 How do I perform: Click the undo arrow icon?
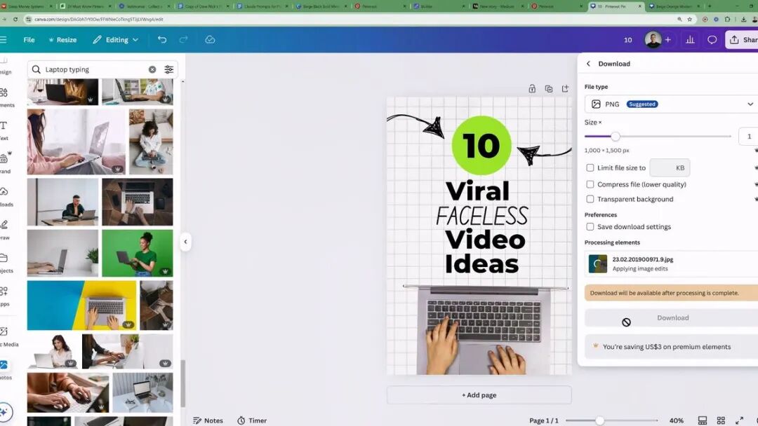[x=162, y=39]
